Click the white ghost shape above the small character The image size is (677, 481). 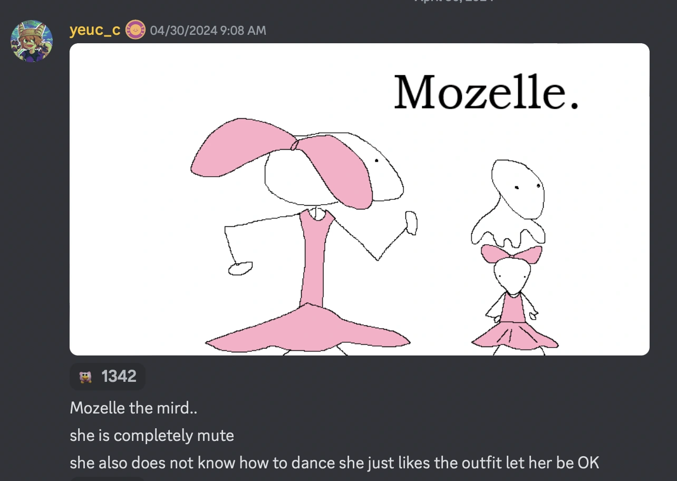coord(508,203)
